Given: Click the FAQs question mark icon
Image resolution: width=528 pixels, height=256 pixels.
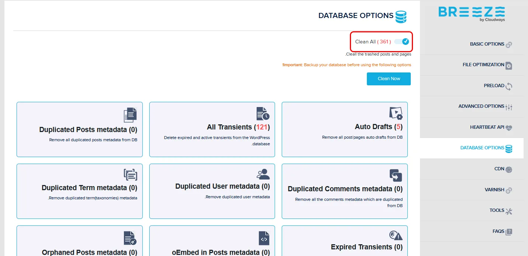Looking at the screenshot, I should click(509, 232).
